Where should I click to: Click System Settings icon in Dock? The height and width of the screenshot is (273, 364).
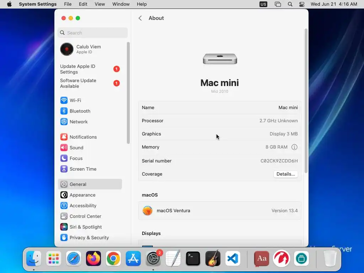pyautogui.click(x=153, y=258)
